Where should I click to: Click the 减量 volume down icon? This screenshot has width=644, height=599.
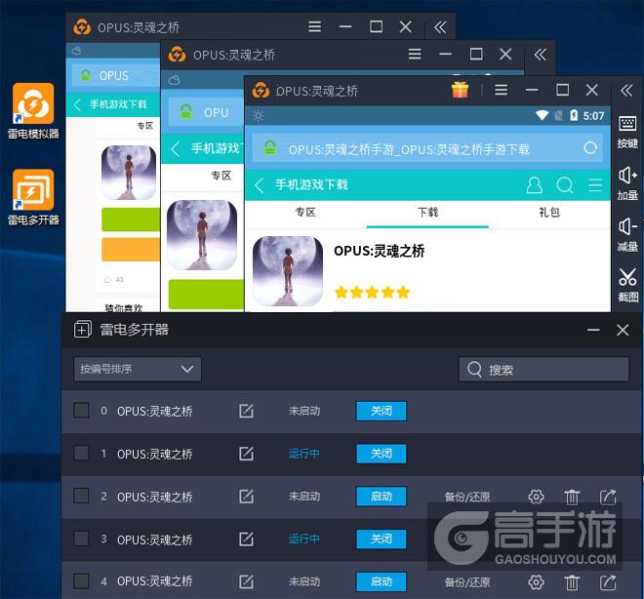(x=627, y=235)
